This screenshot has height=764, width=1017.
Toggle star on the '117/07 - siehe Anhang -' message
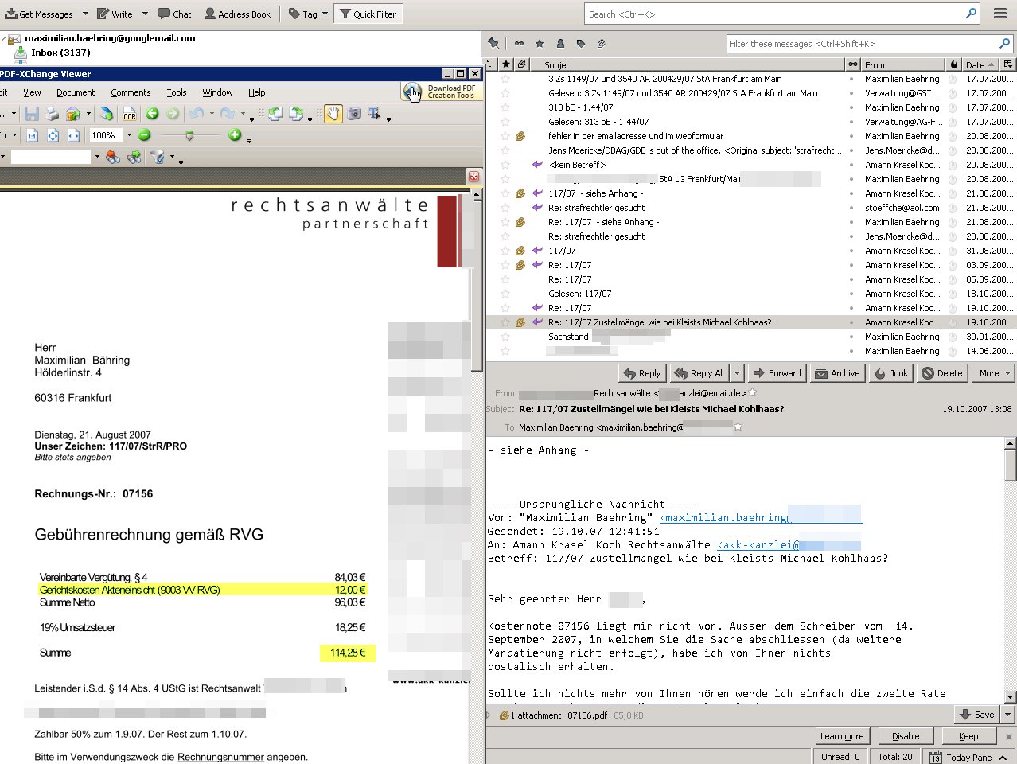click(505, 193)
